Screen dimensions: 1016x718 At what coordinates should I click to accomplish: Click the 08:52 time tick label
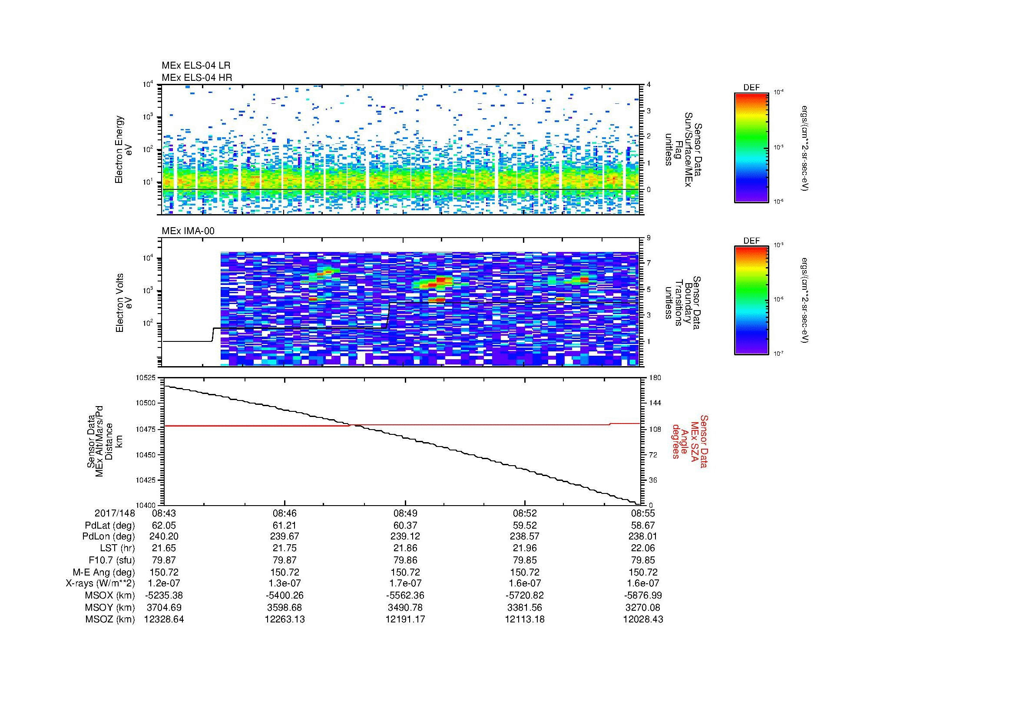tap(525, 513)
